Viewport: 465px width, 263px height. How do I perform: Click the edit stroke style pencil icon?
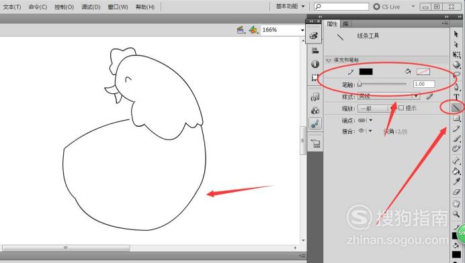coord(429,96)
